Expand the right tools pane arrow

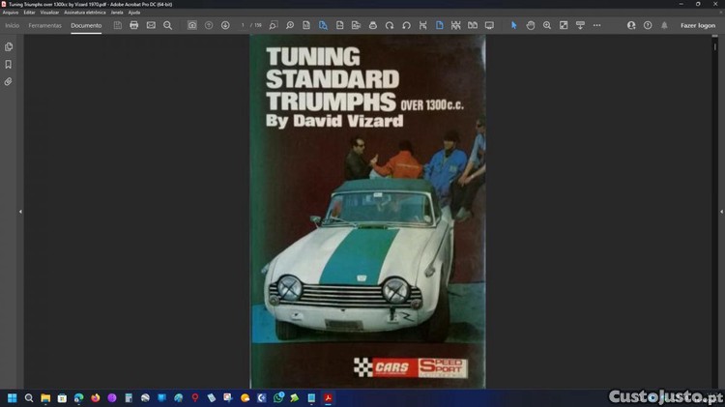click(x=705, y=211)
